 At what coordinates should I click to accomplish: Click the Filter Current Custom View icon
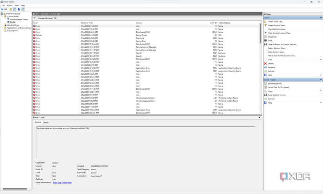click(x=265, y=33)
